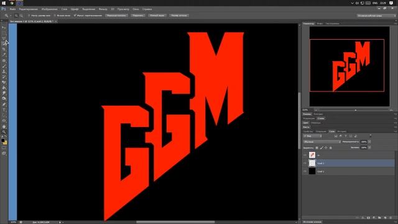This screenshot has height=224, width=398.
Task: Toggle lock image pixels
Action: pos(322,147)
